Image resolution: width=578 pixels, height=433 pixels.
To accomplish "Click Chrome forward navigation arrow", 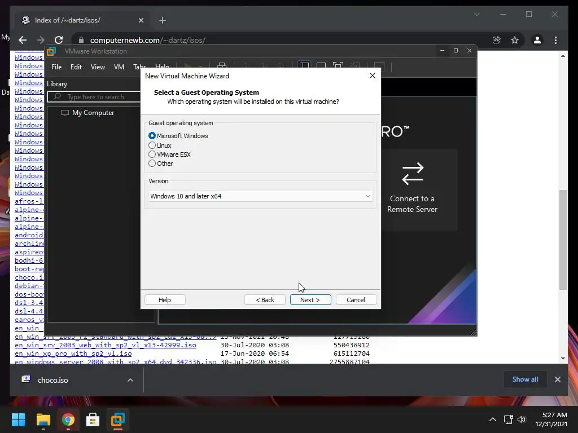I will [41, 40].
